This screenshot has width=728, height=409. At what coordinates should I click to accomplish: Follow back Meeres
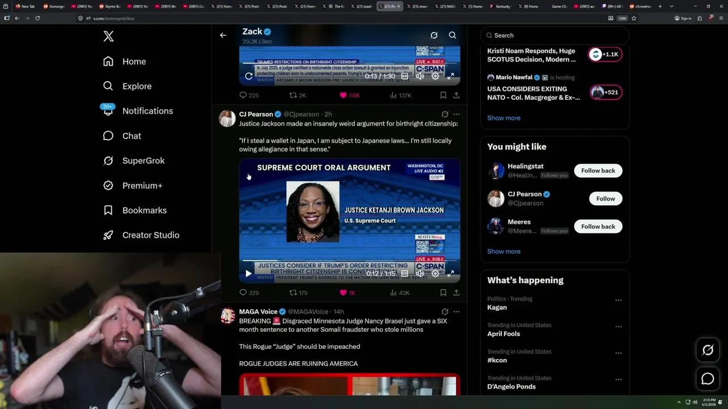(598, 227)
